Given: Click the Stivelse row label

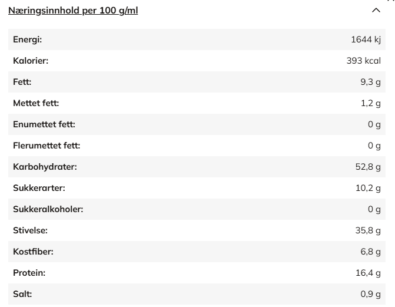Looking at the screenshot, I should [30, 230].
